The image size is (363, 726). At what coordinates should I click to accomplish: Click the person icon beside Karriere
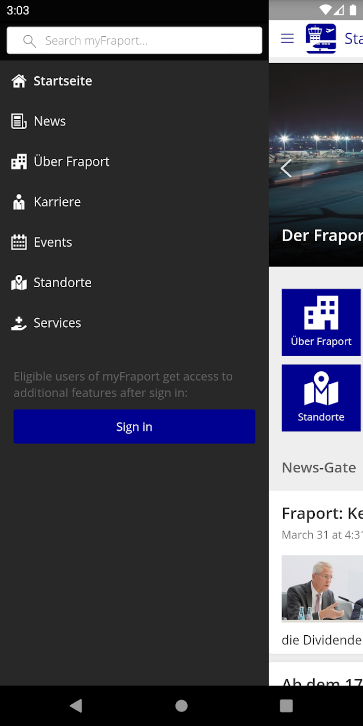pos(19,202)
